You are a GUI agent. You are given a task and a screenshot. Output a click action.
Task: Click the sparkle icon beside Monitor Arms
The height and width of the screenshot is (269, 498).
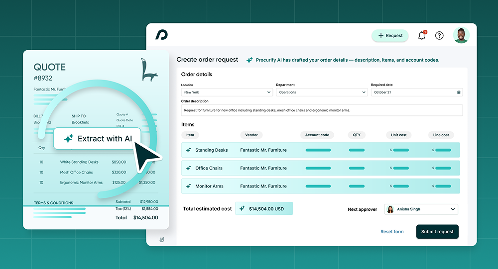[188, 186]
